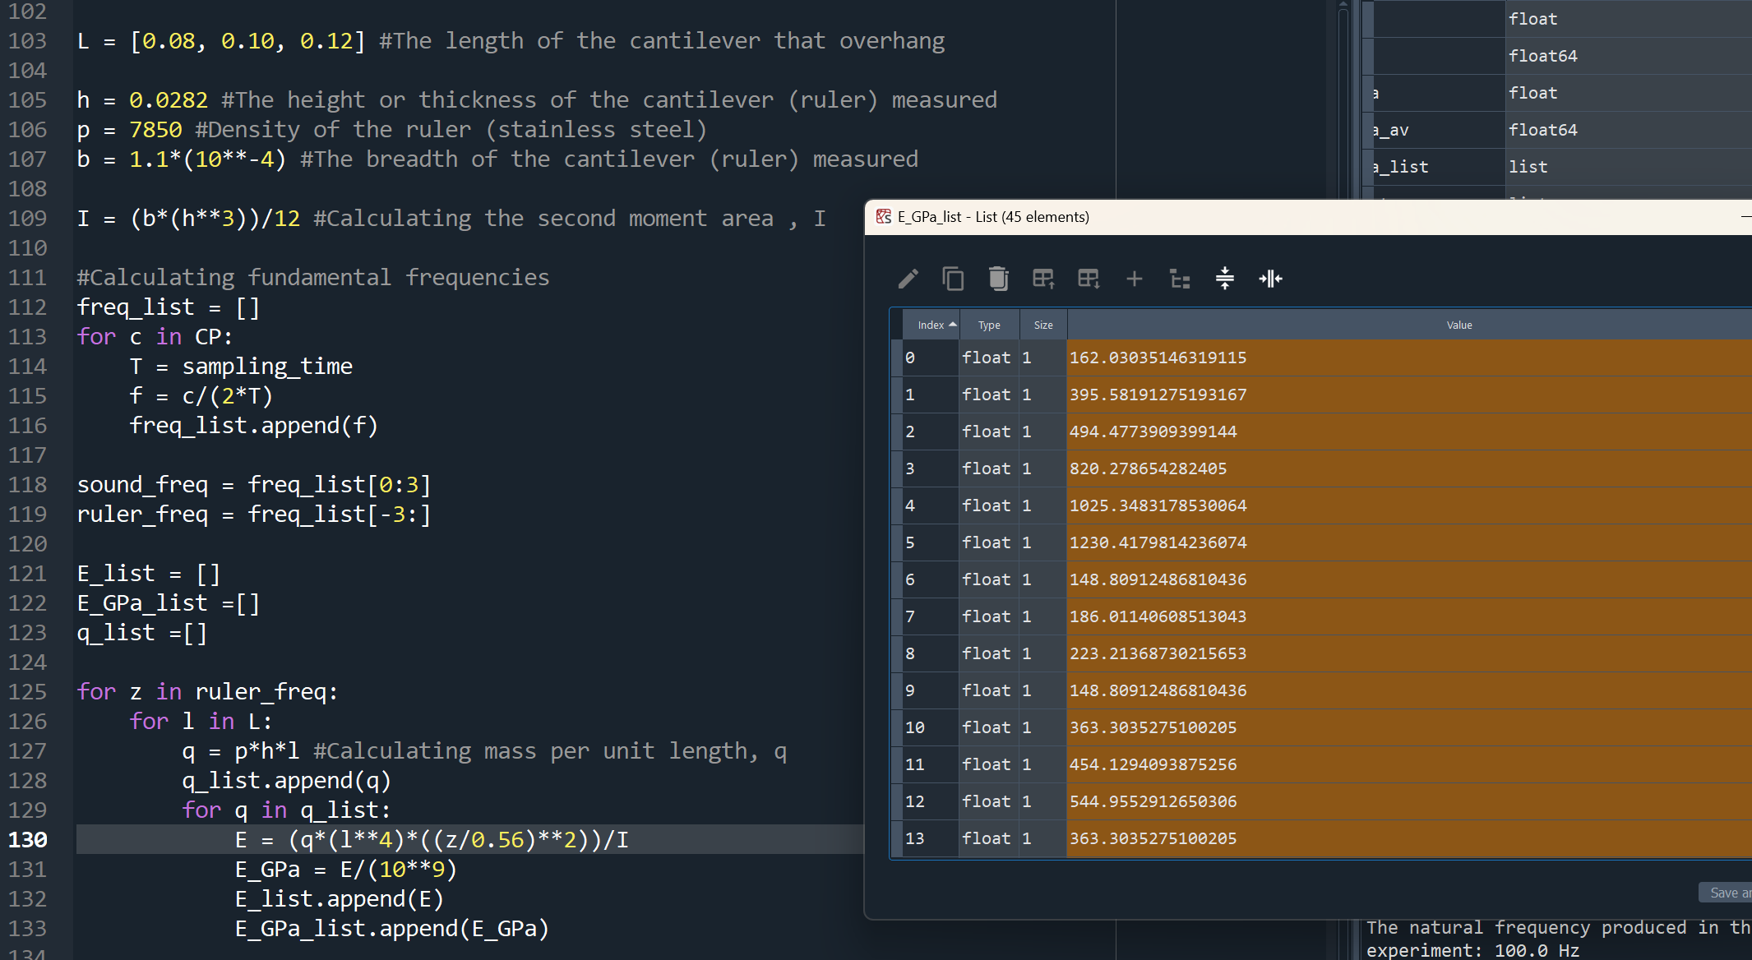Click the tree view hierarchy icon
The image size is (1752, 960).
(1180, 279)
